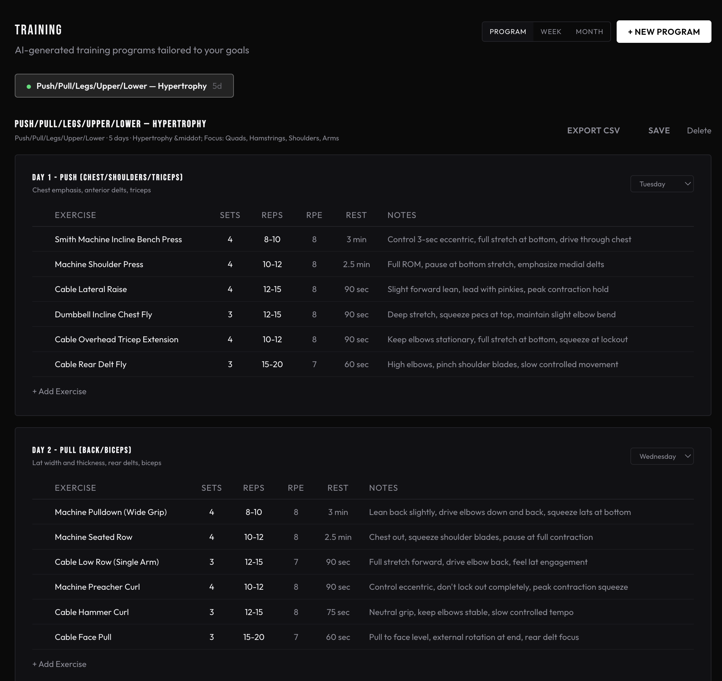Save the current program
Image resolution: width=722 pixels, height=681 pixels.
[x=659, y=130]
